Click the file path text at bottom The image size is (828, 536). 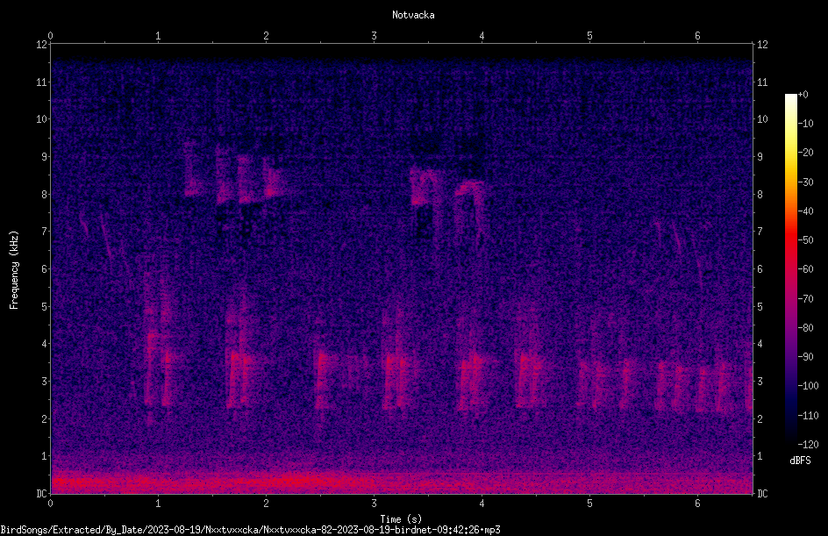[250, 530]
